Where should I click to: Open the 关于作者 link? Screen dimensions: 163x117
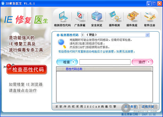coord(130,107)
